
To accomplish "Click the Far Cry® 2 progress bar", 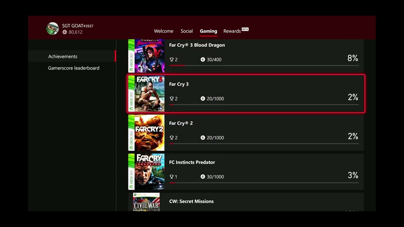I will pyautogui.click(x=264, y=143).
